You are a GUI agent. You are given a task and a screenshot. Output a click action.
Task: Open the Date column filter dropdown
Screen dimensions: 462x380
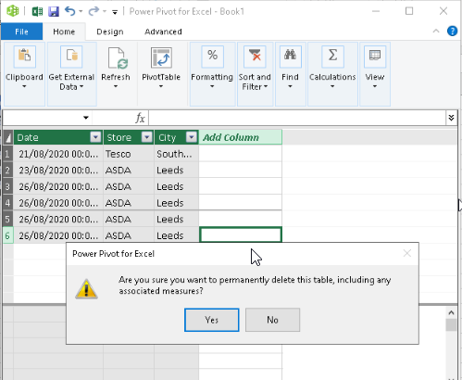[95, 137]
